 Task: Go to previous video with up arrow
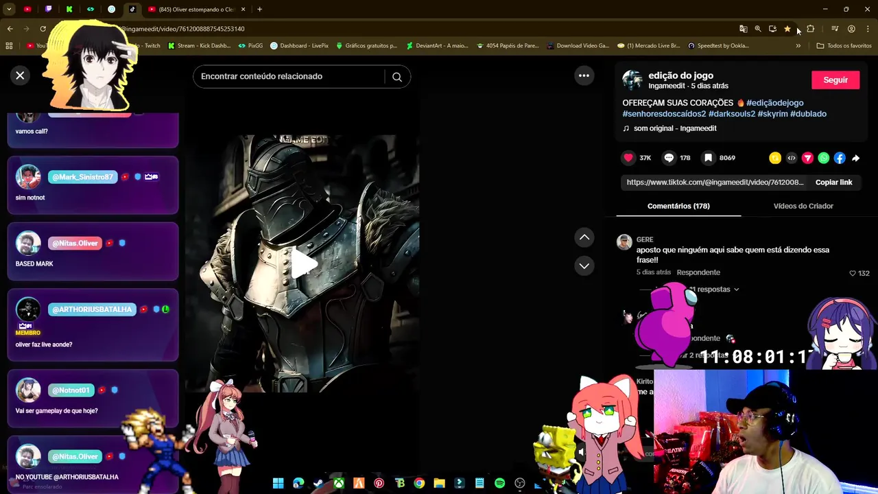tap(584, 237)
